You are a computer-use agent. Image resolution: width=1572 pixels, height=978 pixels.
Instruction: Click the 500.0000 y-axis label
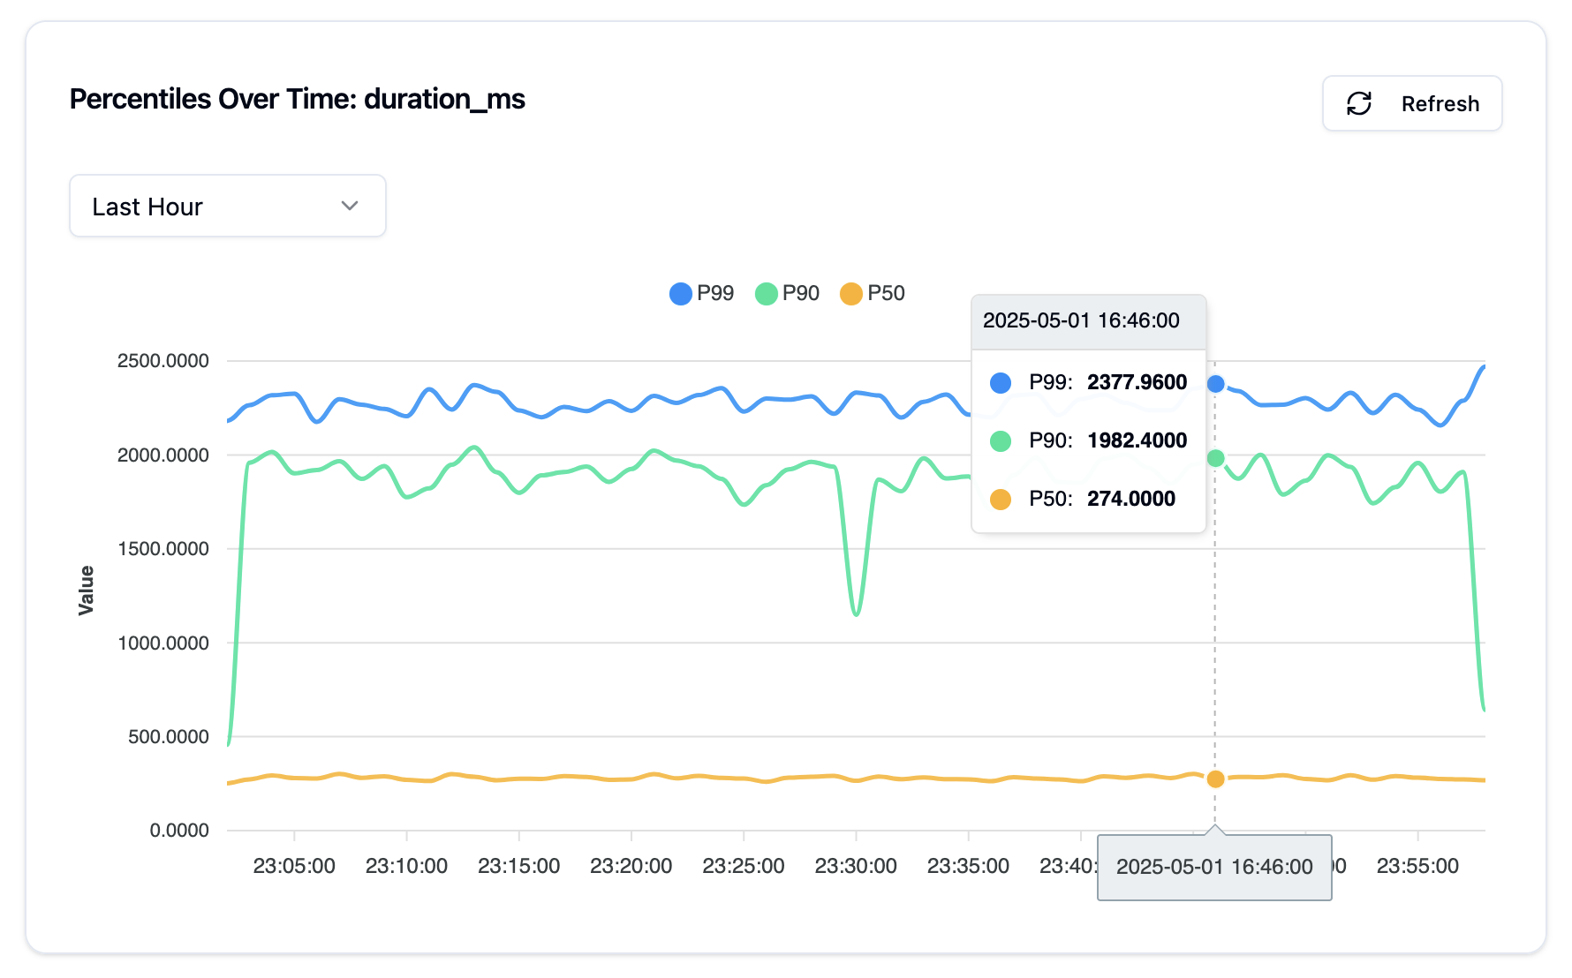(x=169, y=736)
